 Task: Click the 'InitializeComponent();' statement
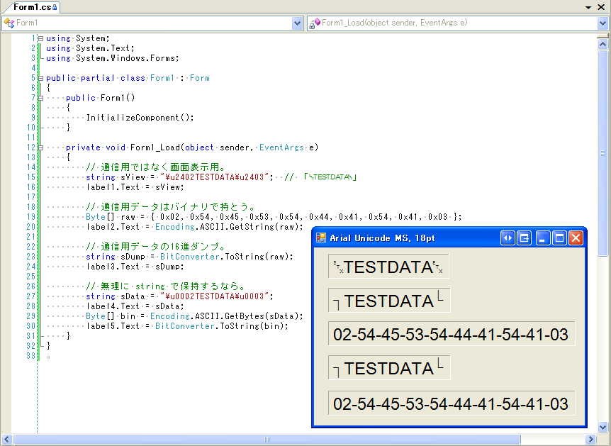tap(140, 118)
